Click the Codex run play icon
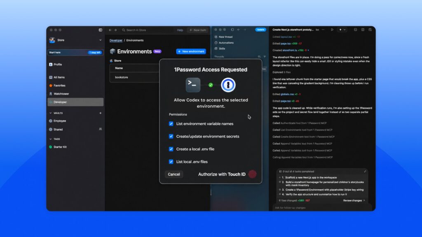 (x=332, y=30)
